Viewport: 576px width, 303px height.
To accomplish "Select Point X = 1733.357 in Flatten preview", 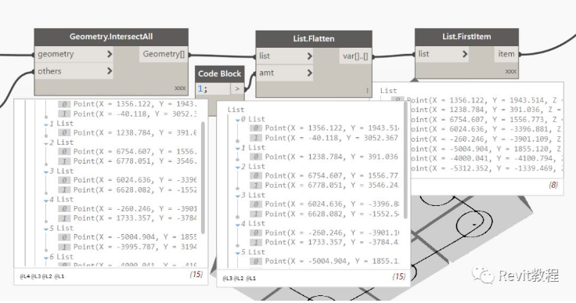I will click(332, 243).
